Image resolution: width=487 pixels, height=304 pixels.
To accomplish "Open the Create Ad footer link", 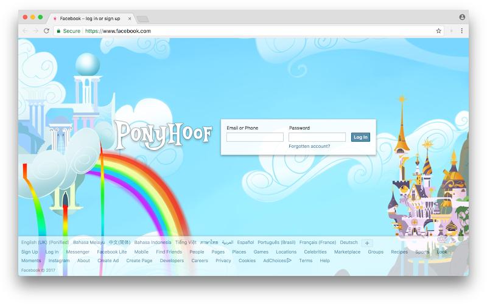I will coord(108,261).
